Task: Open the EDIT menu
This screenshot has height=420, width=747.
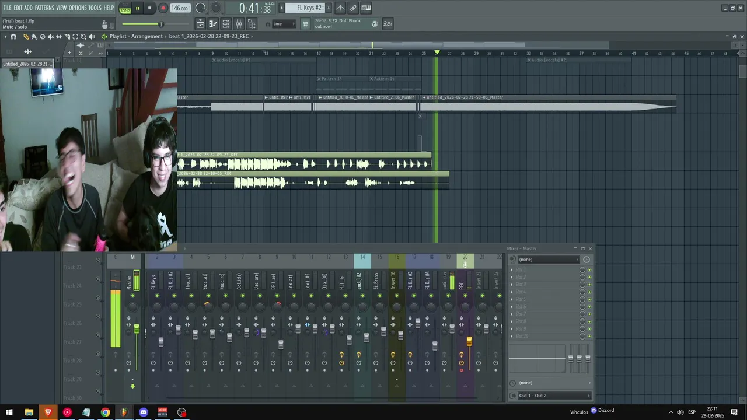Action: 18,8
